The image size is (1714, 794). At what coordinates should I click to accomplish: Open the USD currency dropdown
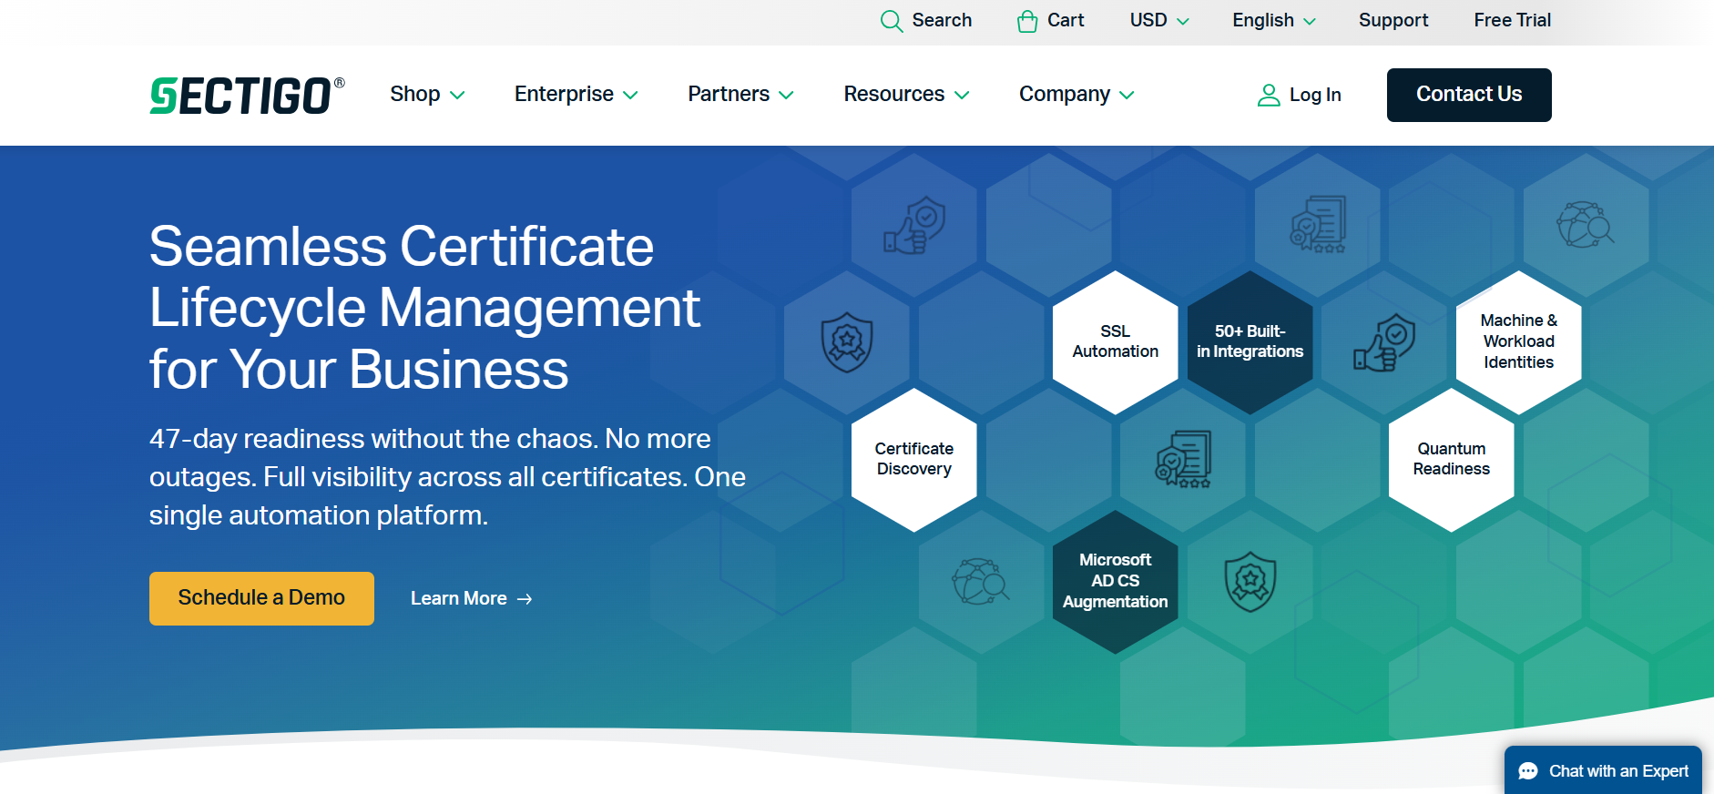pos(1159,20)
